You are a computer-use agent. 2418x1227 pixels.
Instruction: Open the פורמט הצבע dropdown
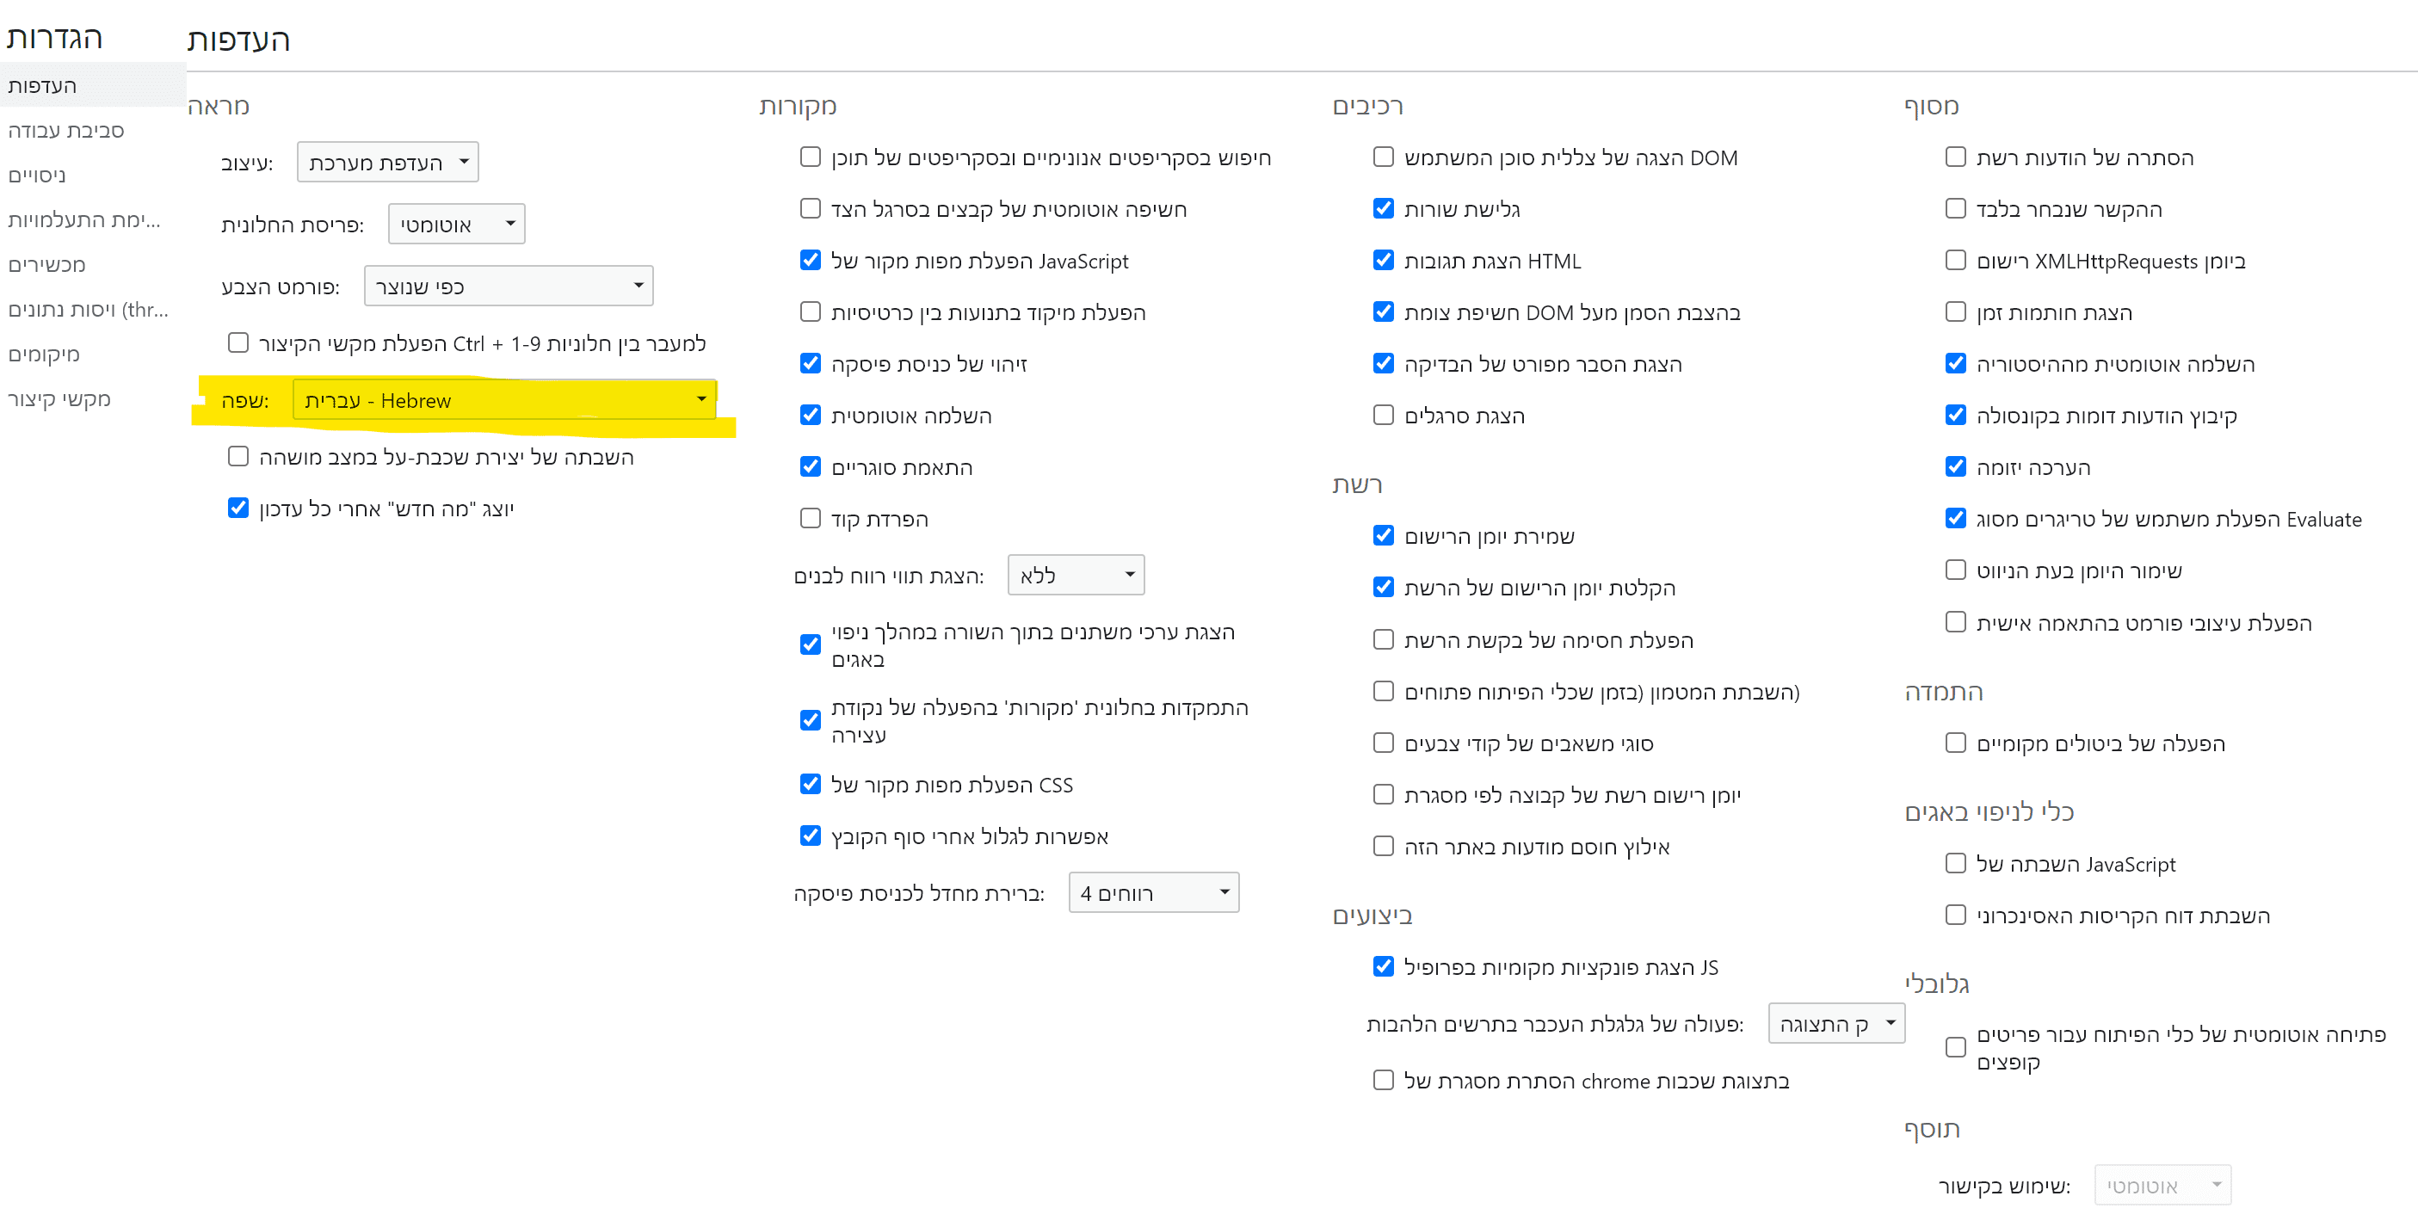point(508,287)
